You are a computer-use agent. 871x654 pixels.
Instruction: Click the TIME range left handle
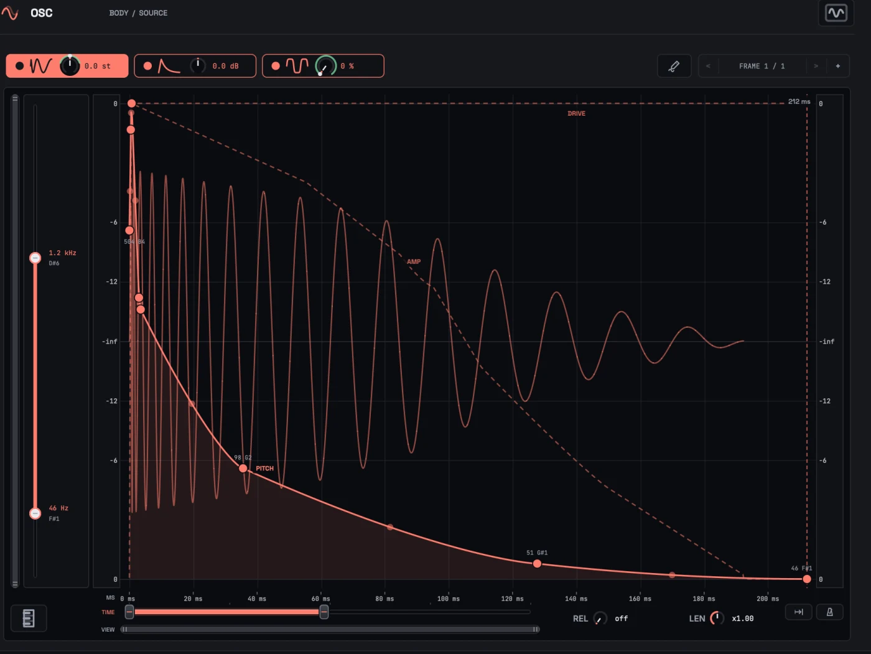tap(129, 612)
